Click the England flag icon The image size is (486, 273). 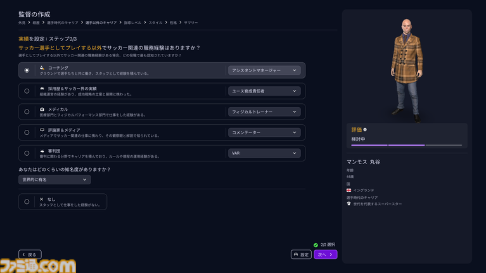point(349,190)
